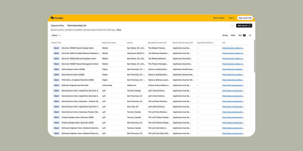303x151 pixels.
Task: Click the Add record button
Action: tap(244, 26)
